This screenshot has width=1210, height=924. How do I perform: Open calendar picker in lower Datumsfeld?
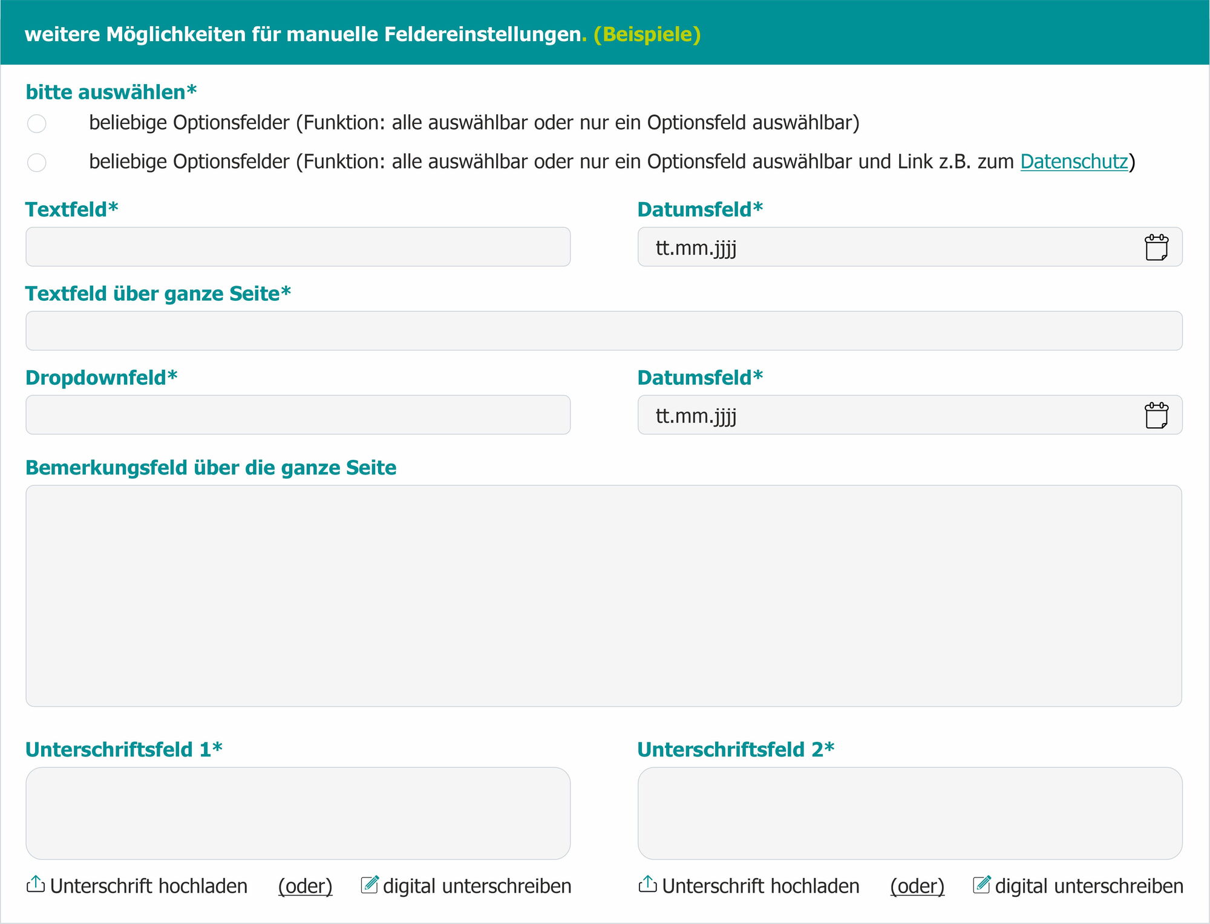(1156, 416)
